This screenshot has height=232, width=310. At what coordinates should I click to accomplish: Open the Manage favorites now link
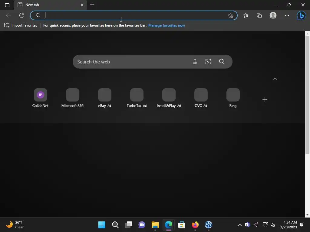(167, 25)
